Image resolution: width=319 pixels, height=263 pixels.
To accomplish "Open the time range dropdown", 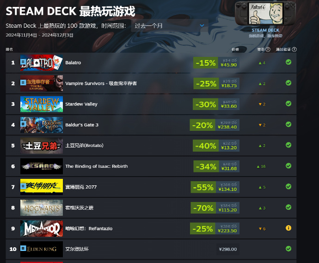I will click(170, 25).
